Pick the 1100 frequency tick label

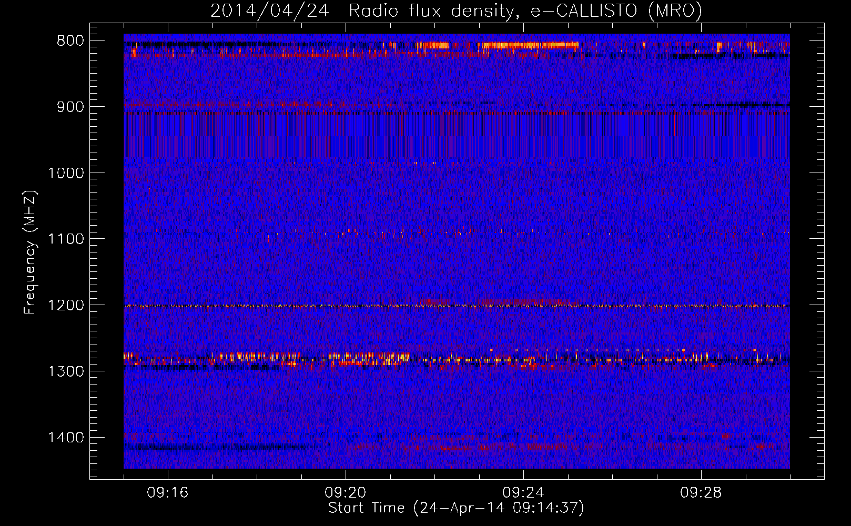[66, 239]
